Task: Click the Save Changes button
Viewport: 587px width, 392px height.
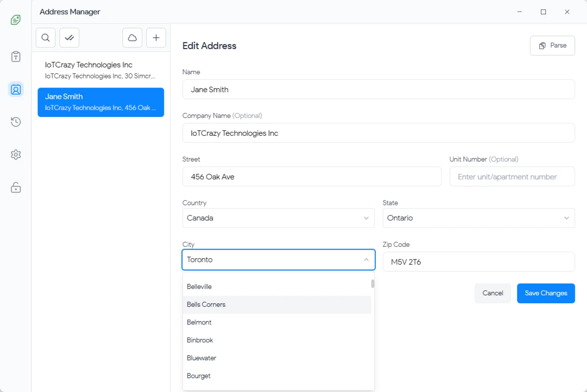Action: (x=546, y=293)
